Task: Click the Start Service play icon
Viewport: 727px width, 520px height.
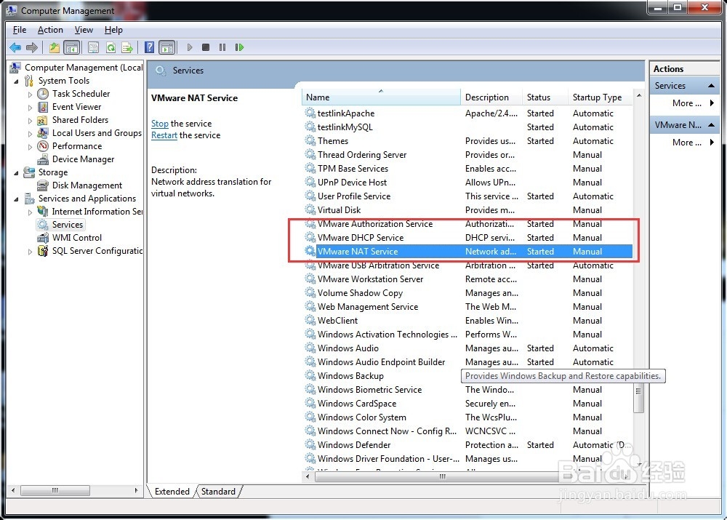Action: (190, 47)
